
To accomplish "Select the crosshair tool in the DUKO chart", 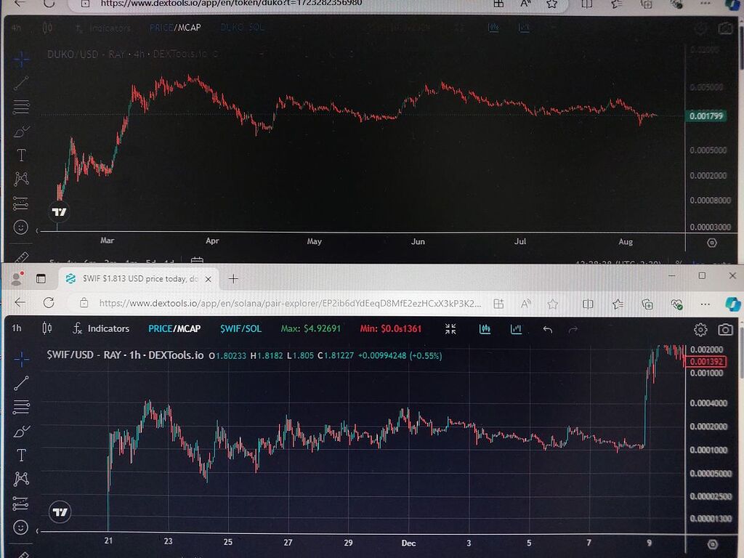I will (x=21, y=60).
